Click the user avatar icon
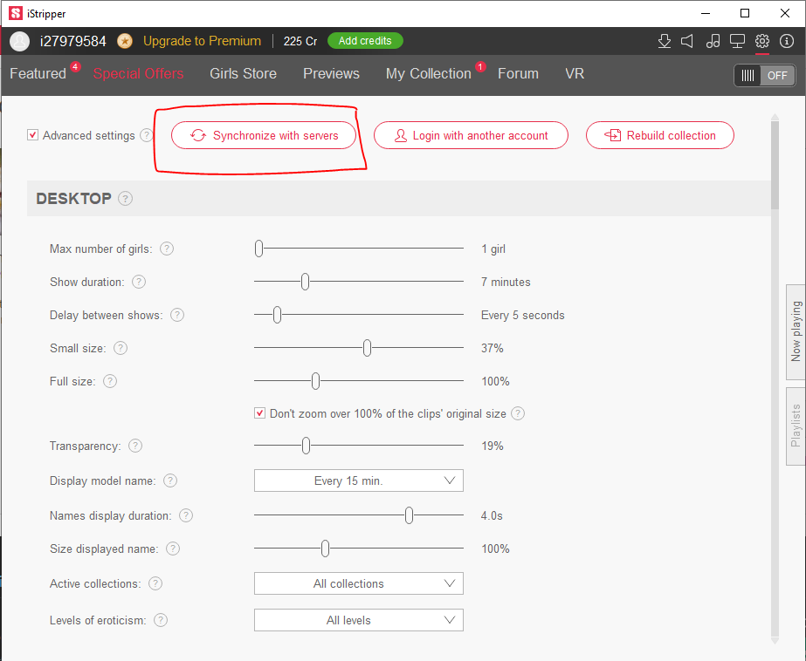 pyautogui.click(x=19, y=41)
